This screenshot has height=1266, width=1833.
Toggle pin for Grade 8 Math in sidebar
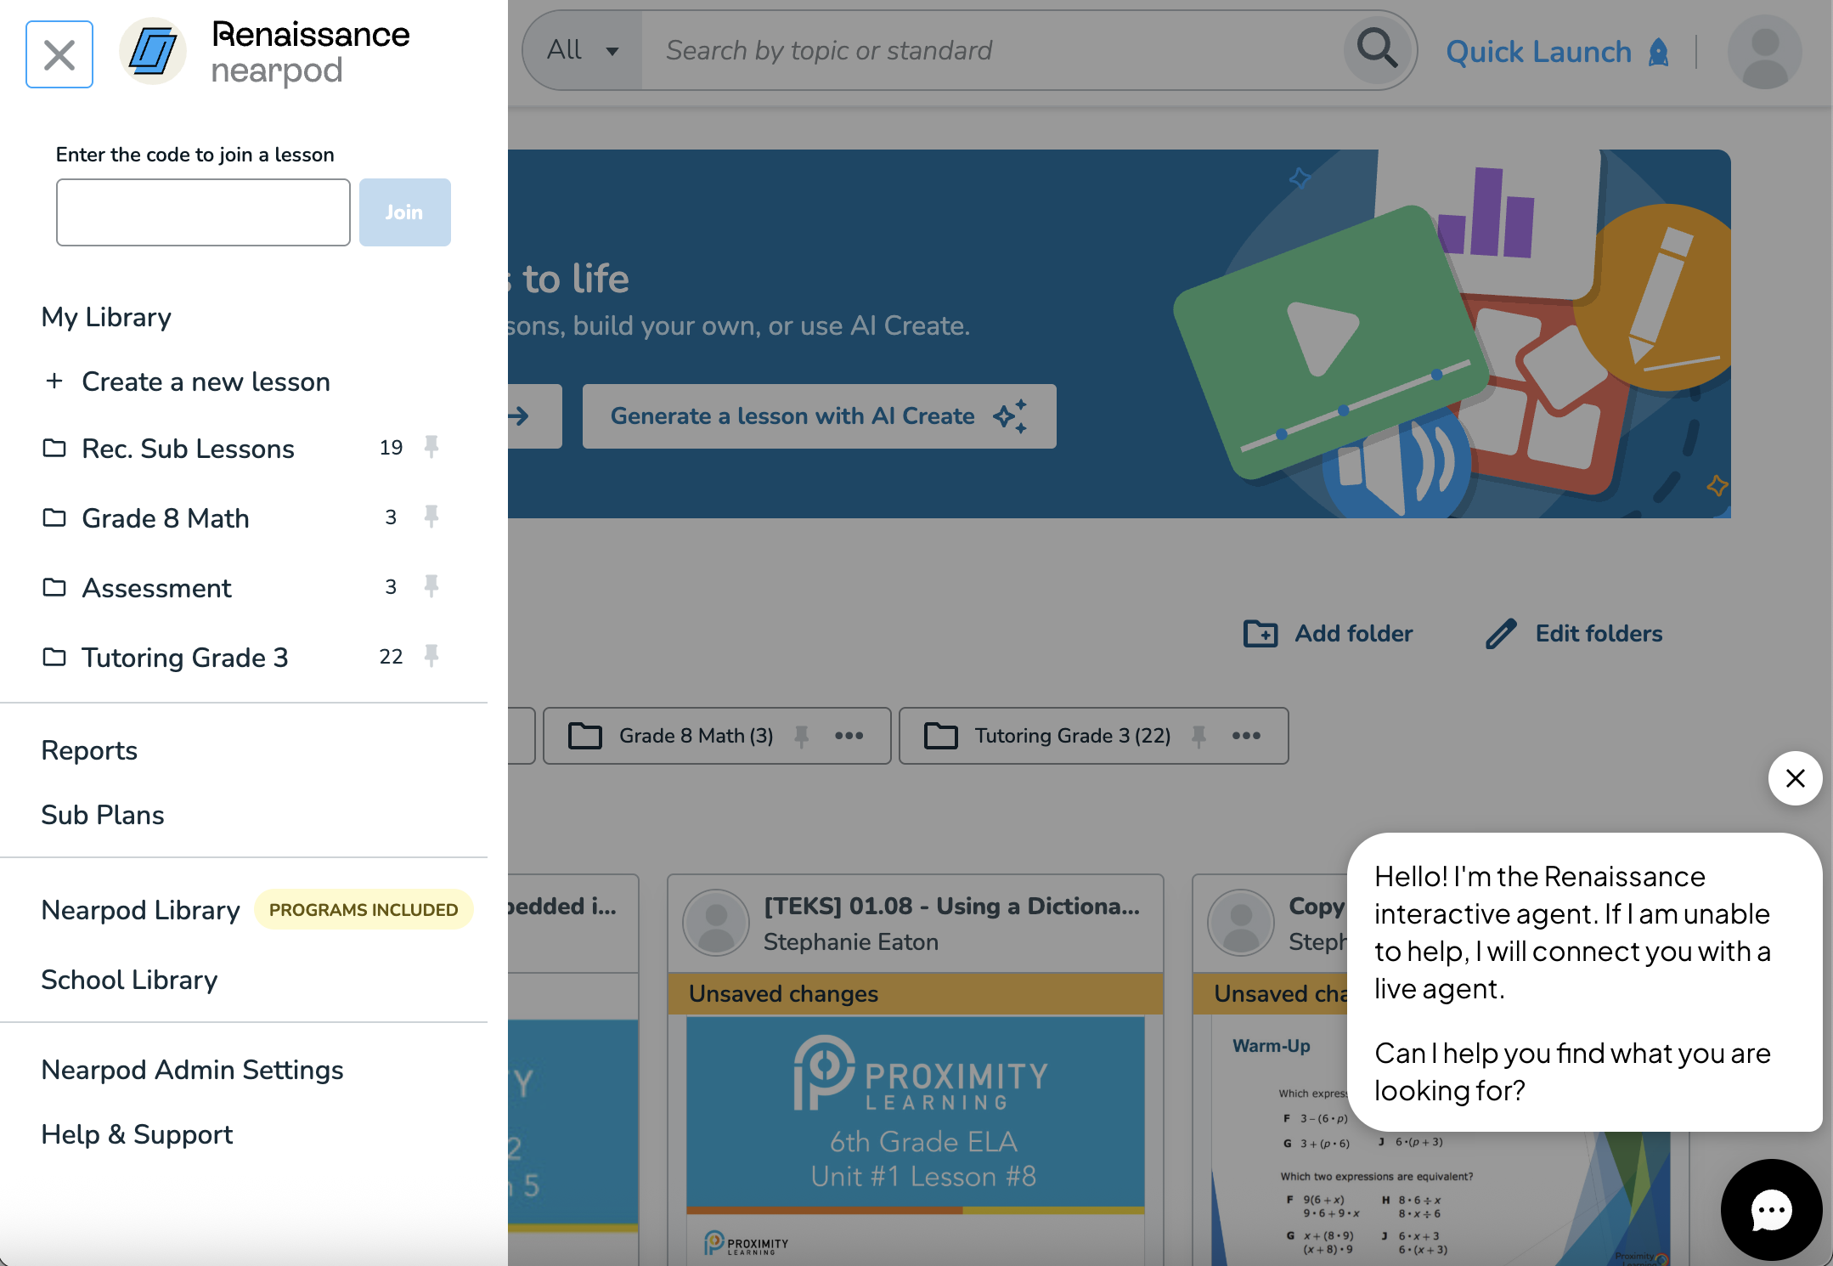[x=431, y=516]
